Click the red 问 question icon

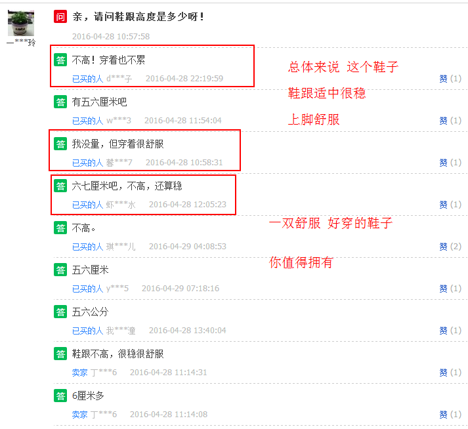[60, 16]
